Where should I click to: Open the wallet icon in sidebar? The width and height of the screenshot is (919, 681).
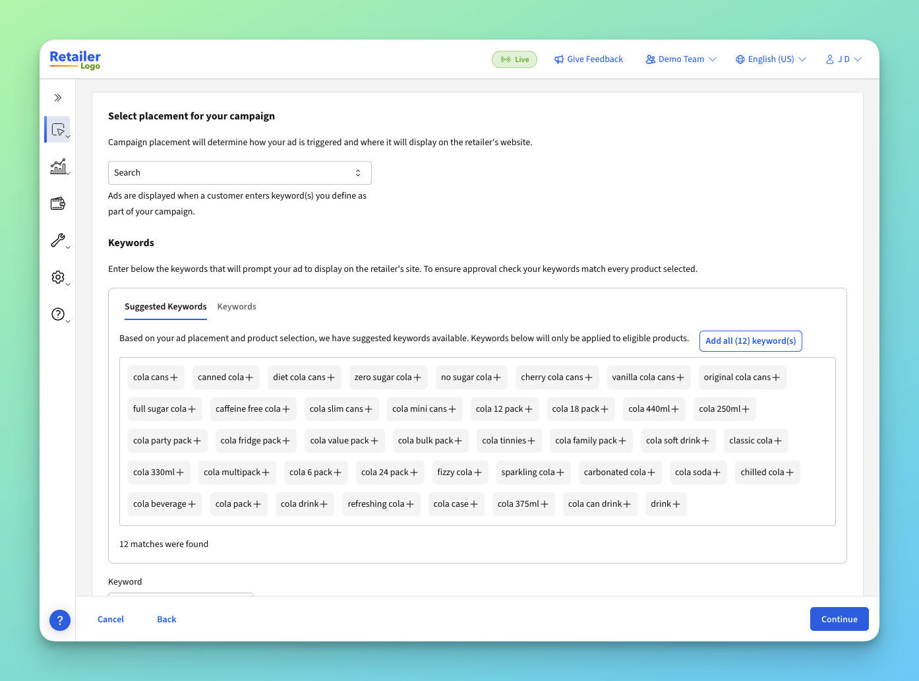coord(58,203)
